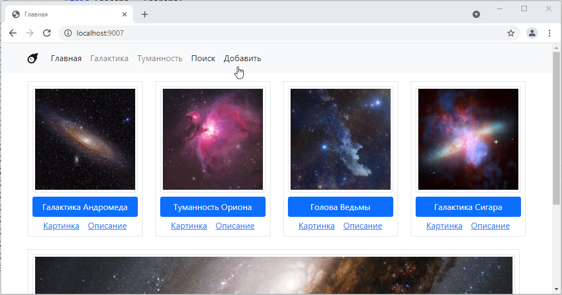This screenshot has width=562, height=295.
Task: Click the address bar URL field
Action: [266, 33]
